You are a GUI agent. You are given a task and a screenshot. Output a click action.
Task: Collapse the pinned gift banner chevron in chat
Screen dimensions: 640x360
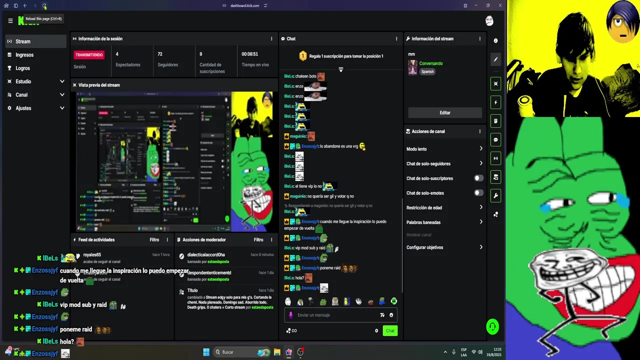340,69
